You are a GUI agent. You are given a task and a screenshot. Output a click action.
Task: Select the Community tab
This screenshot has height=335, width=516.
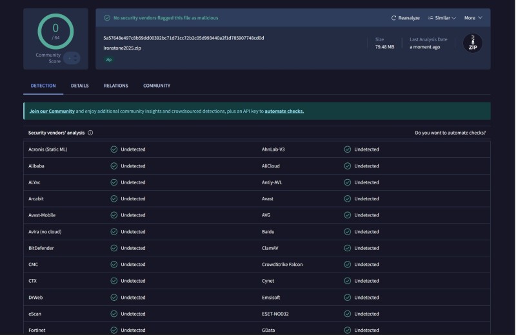click(x=157, y=86)
